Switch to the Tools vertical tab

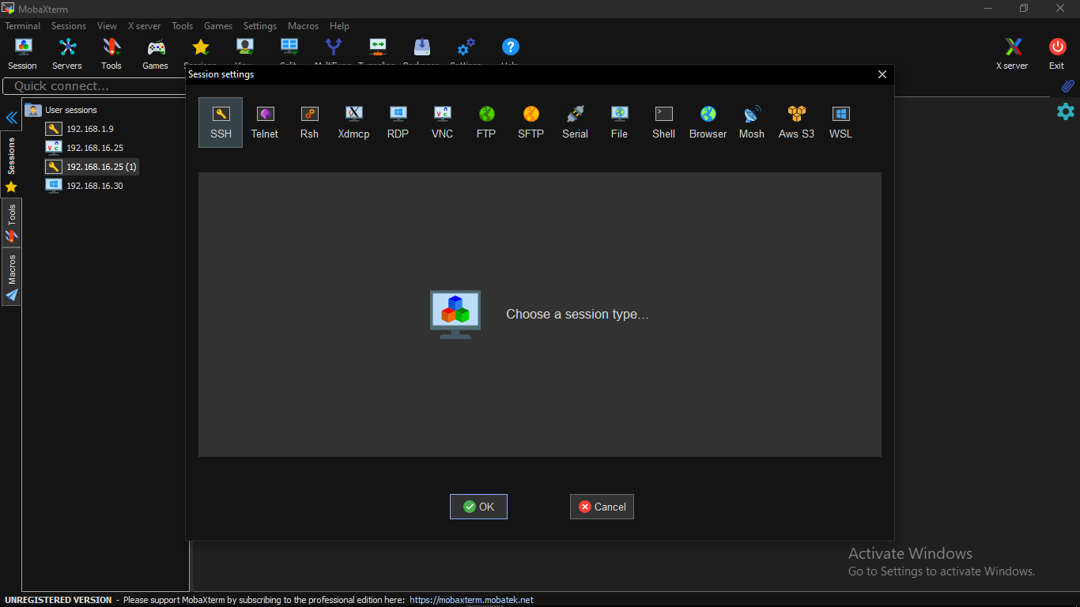pos(11,222)
